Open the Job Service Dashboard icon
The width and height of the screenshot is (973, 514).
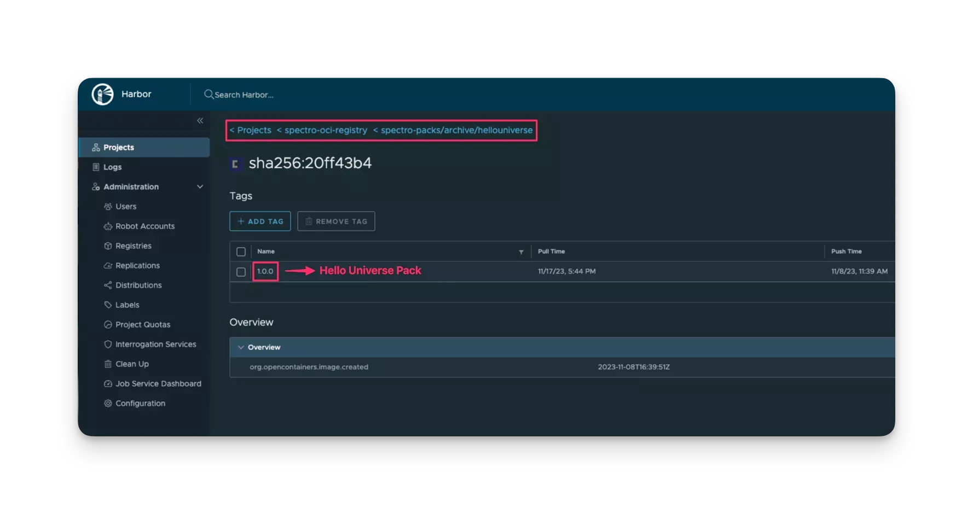click(x=108, y=383)
